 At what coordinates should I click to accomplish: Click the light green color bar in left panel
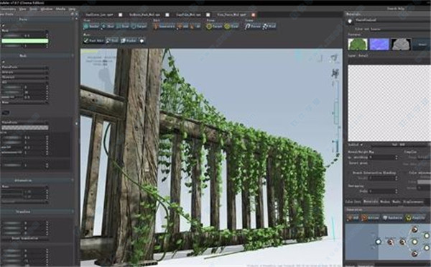pyautogui.click(x=25, y=41)
